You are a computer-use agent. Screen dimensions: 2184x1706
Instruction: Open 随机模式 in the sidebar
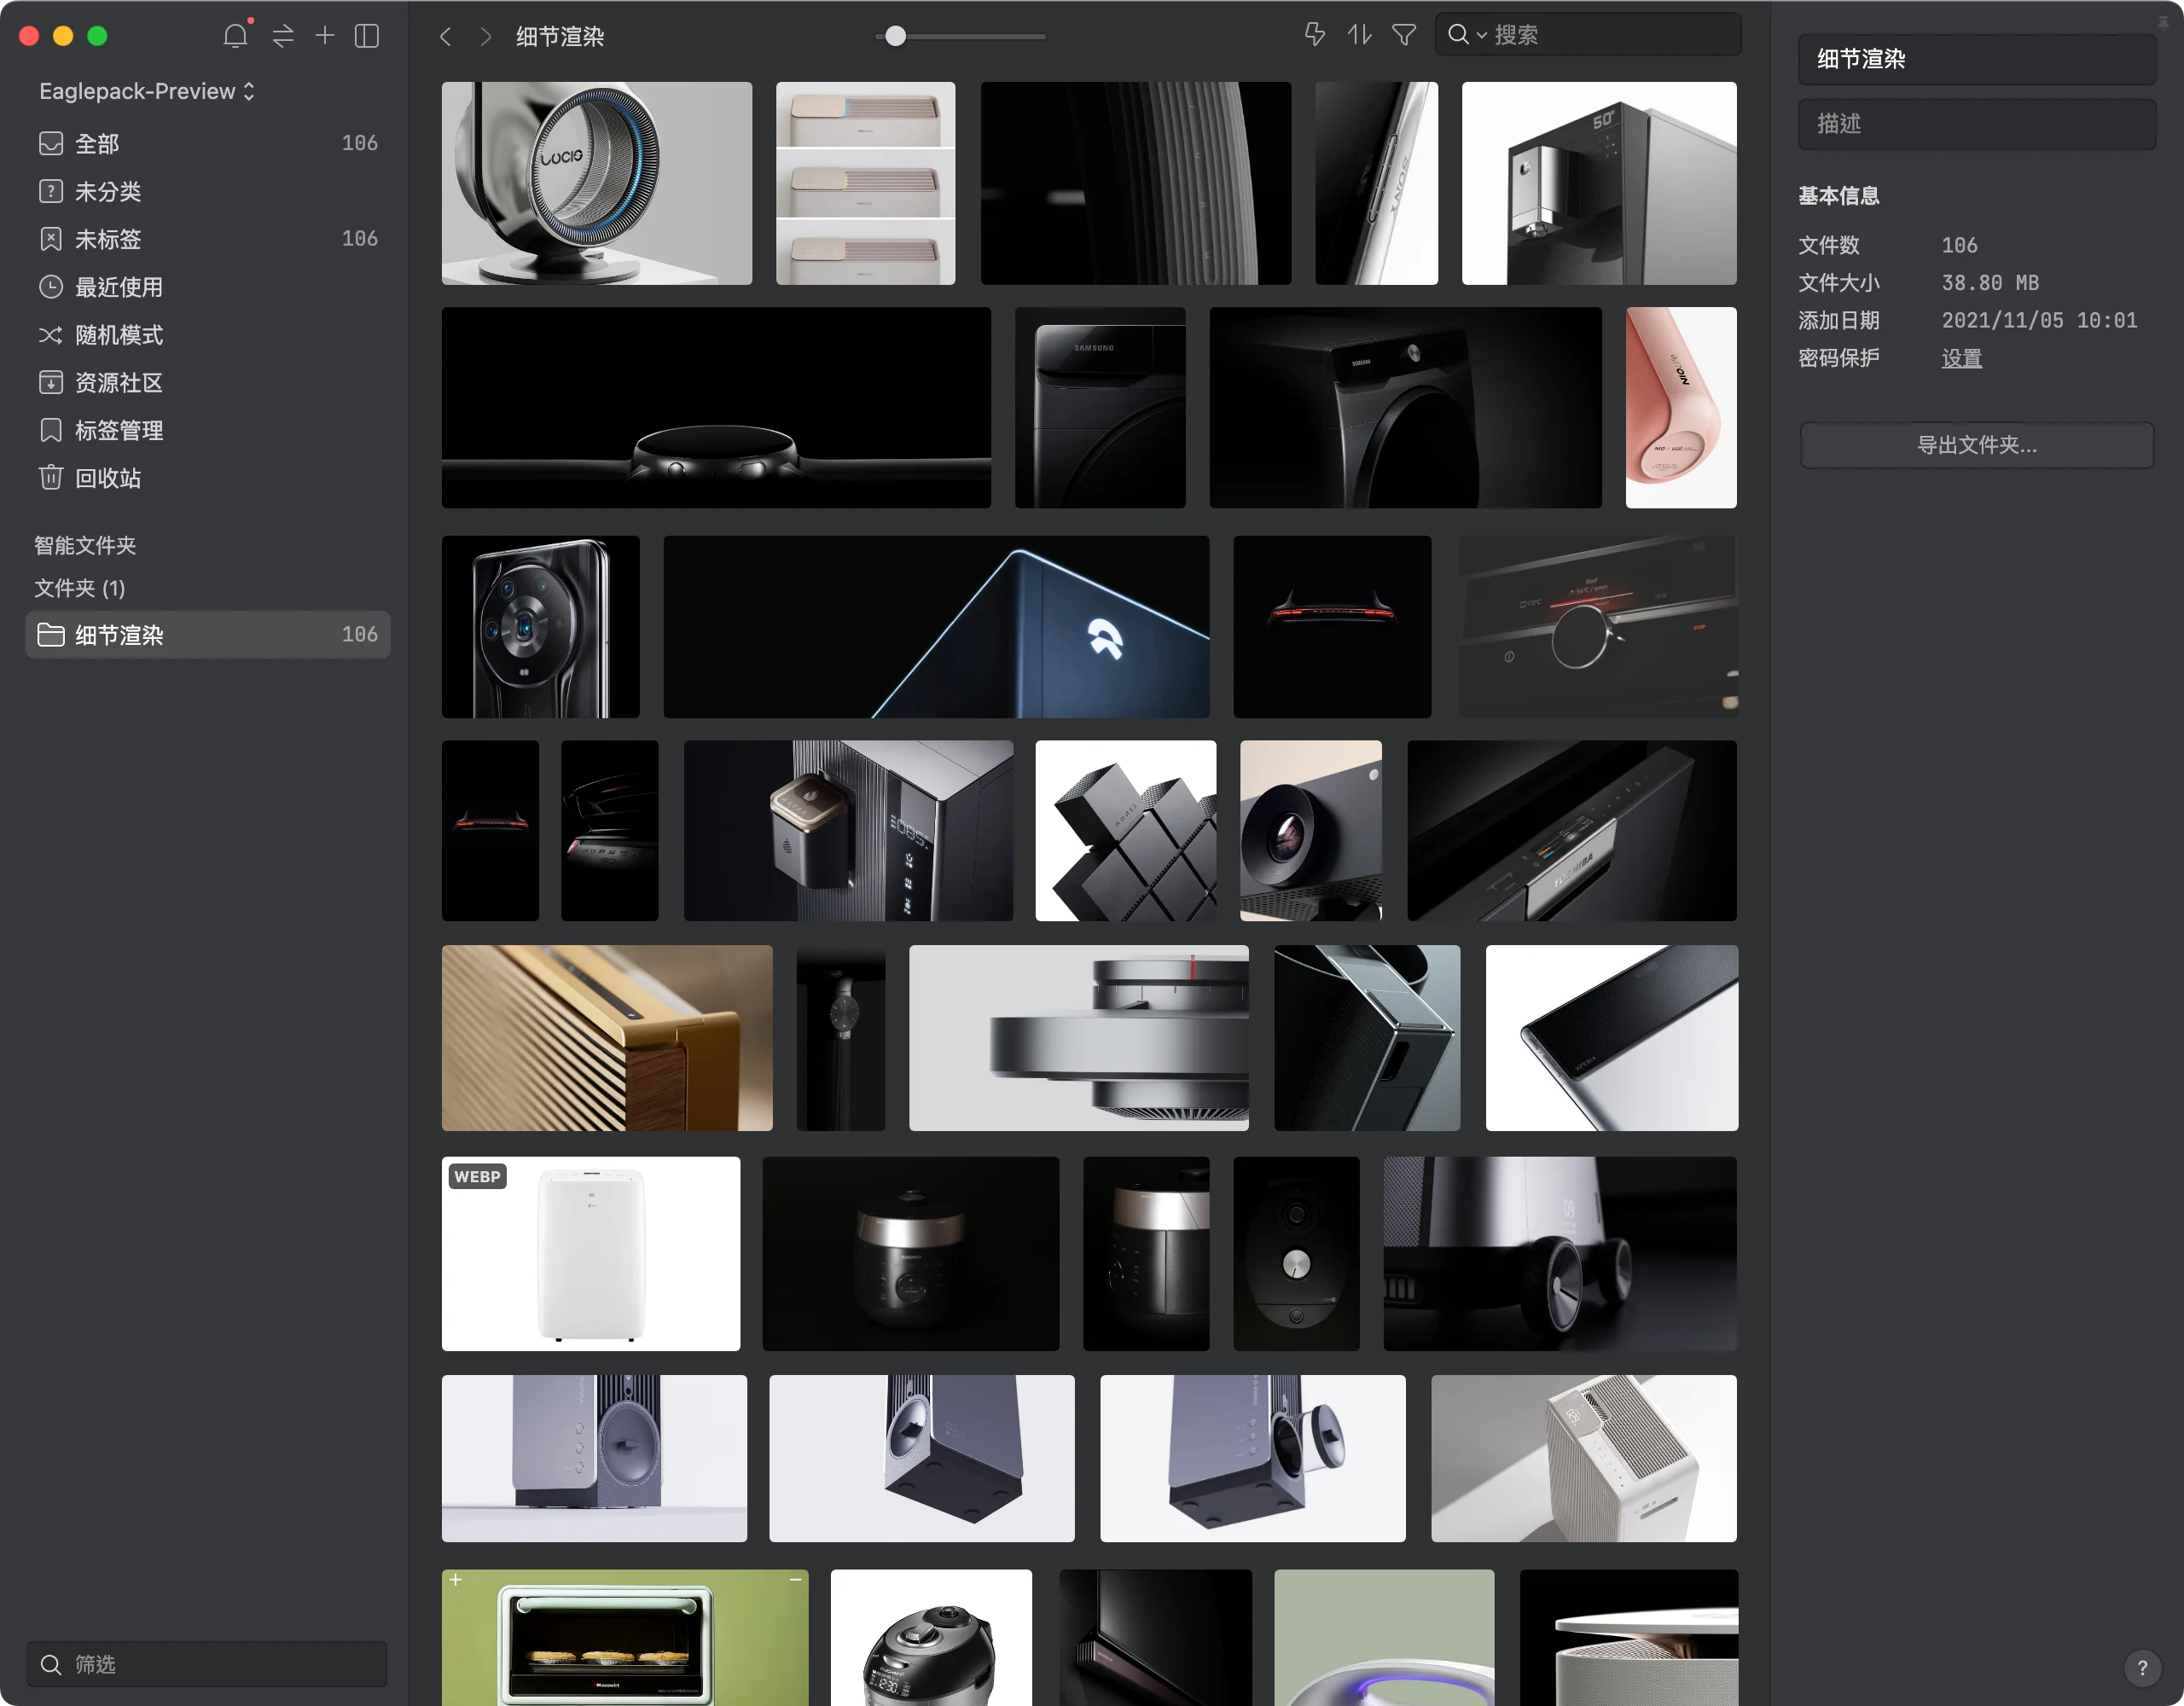pos(208,335)
